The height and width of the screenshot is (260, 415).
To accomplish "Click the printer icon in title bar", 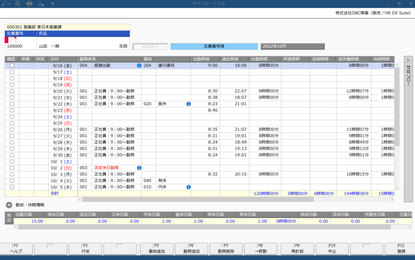I will (x=29, y=4).
